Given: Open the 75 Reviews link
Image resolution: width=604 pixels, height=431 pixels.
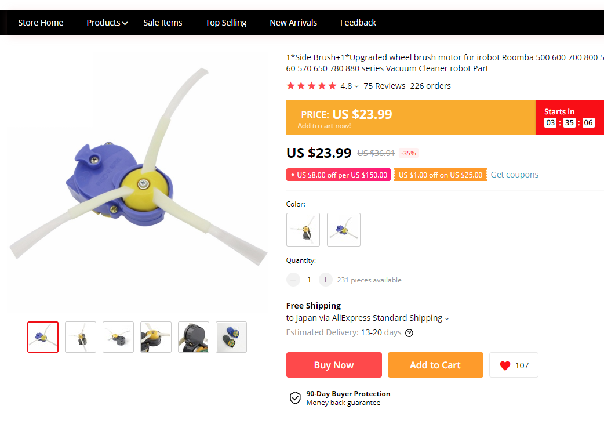Looking at the screenshot, I should [x=384, y=86].
